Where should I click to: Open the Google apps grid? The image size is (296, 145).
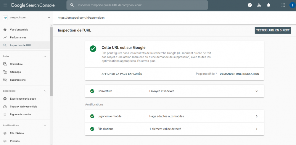[x=283, y=5]
